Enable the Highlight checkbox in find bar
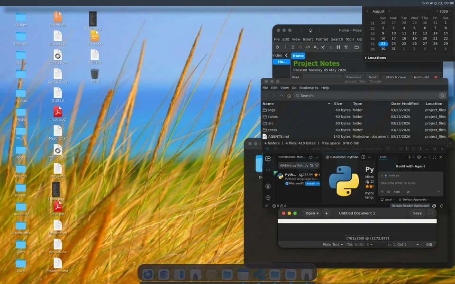Viewport: 455px width, 284px height. pyautogui.click(x=410, y=77)
